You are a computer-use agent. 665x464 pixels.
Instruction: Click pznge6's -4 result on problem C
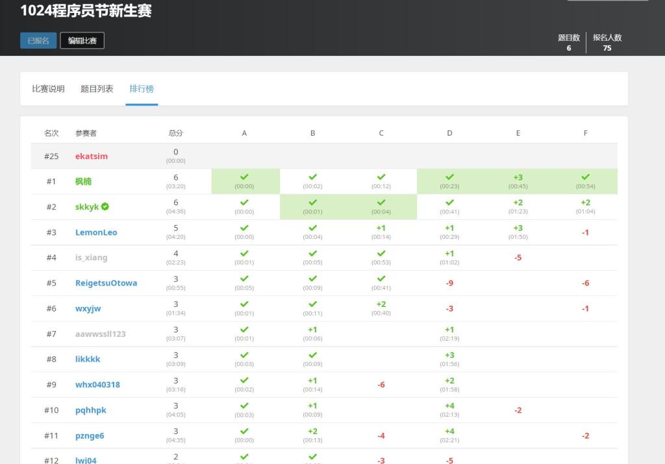point(381,435)
